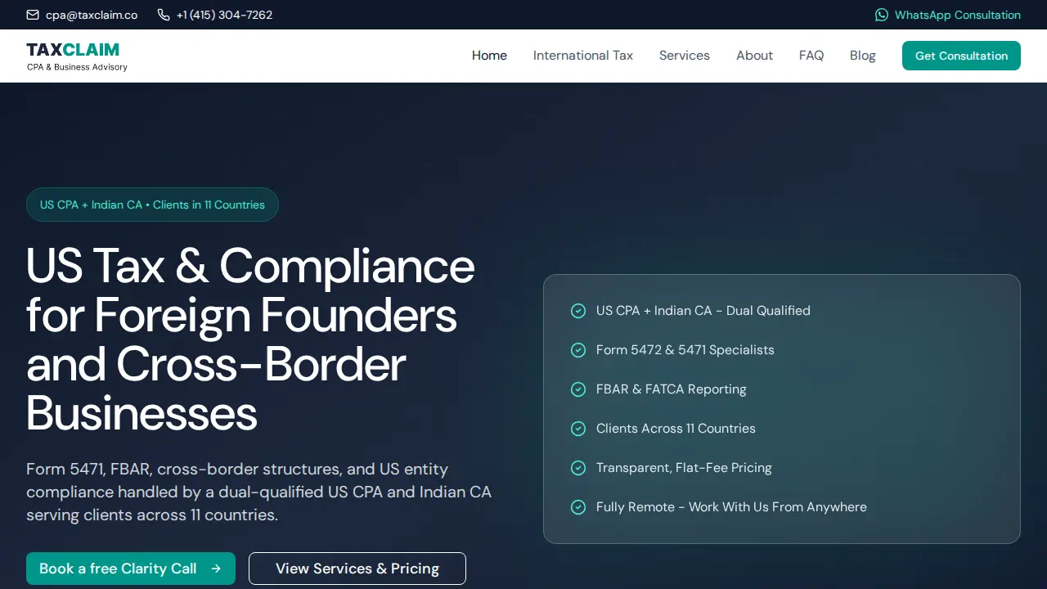Email cpa@taxclaim.co from the top bar

click(82, 15)
